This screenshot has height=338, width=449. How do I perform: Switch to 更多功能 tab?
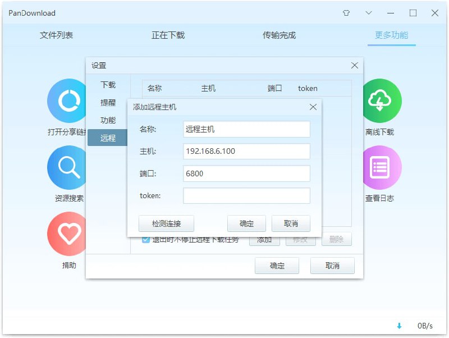(x=391, y=35)
